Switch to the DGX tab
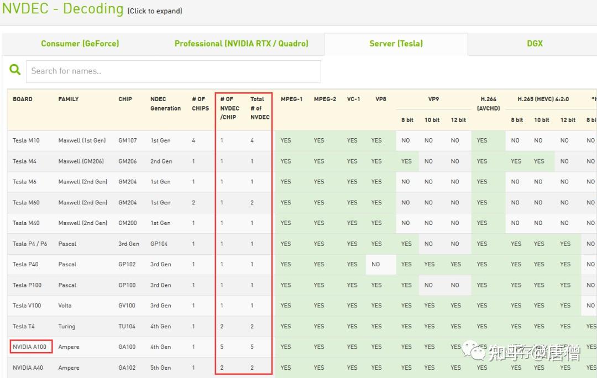Screen dimensions: 597x378 (535, 44)
